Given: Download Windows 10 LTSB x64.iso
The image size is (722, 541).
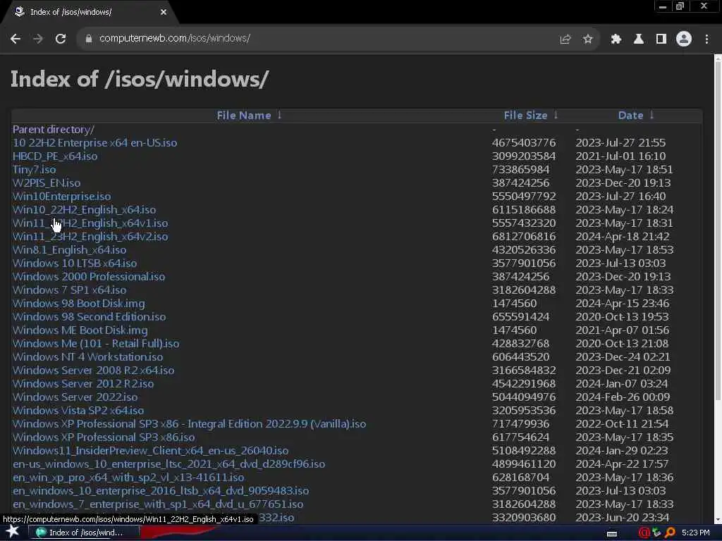Looking at the screenshot, I should pyautogui.click(x=75, y=263).
